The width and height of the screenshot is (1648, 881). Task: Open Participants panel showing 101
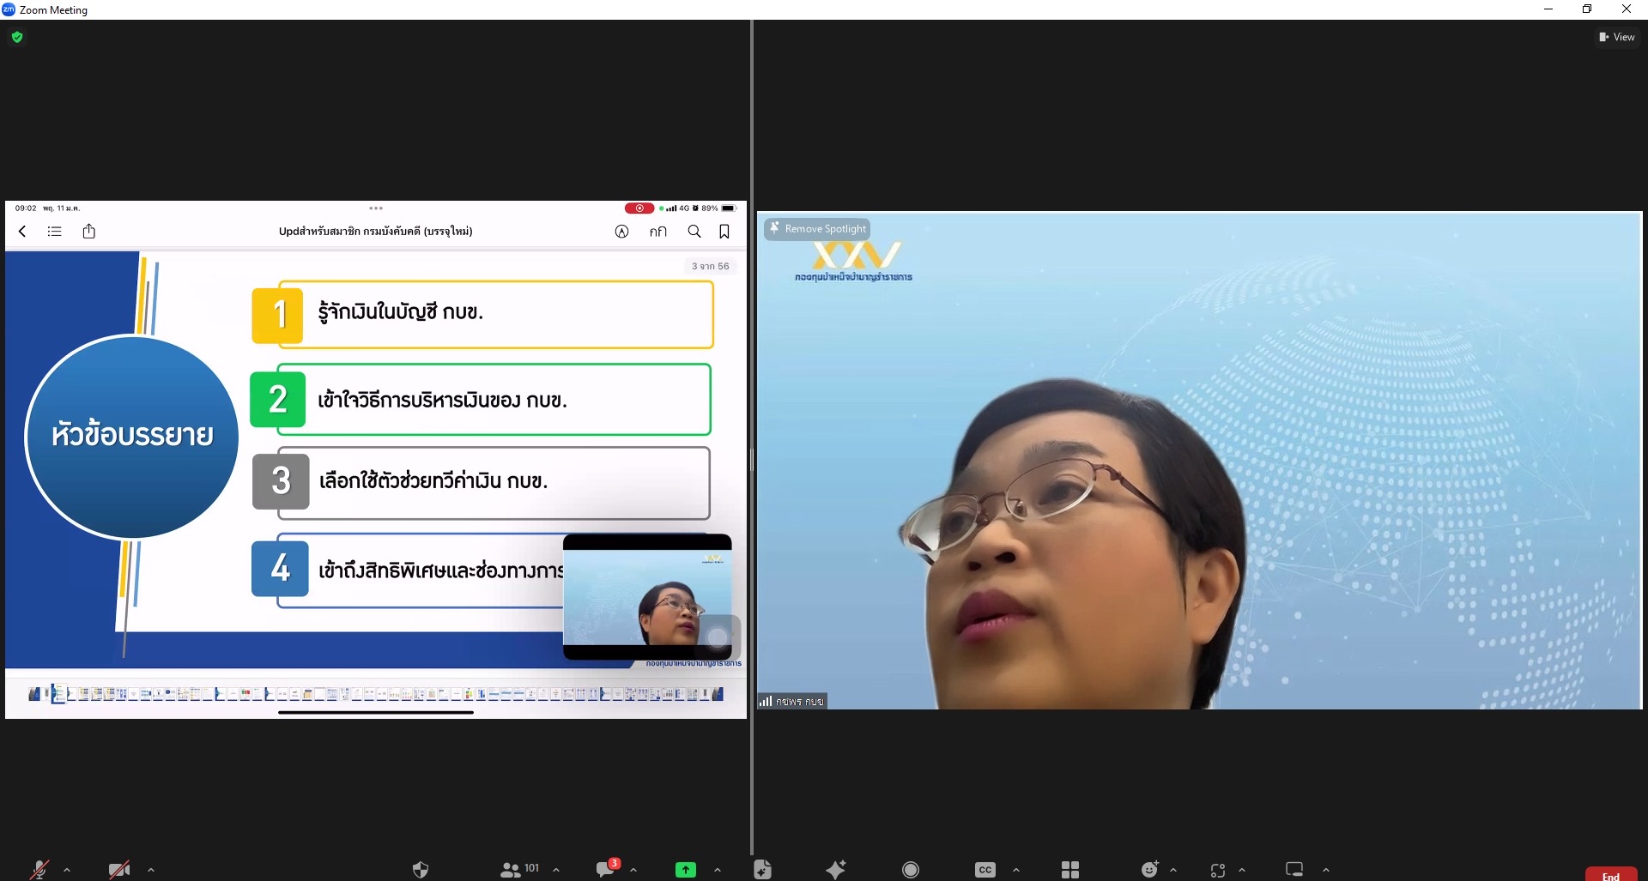(x=519, y=869)
